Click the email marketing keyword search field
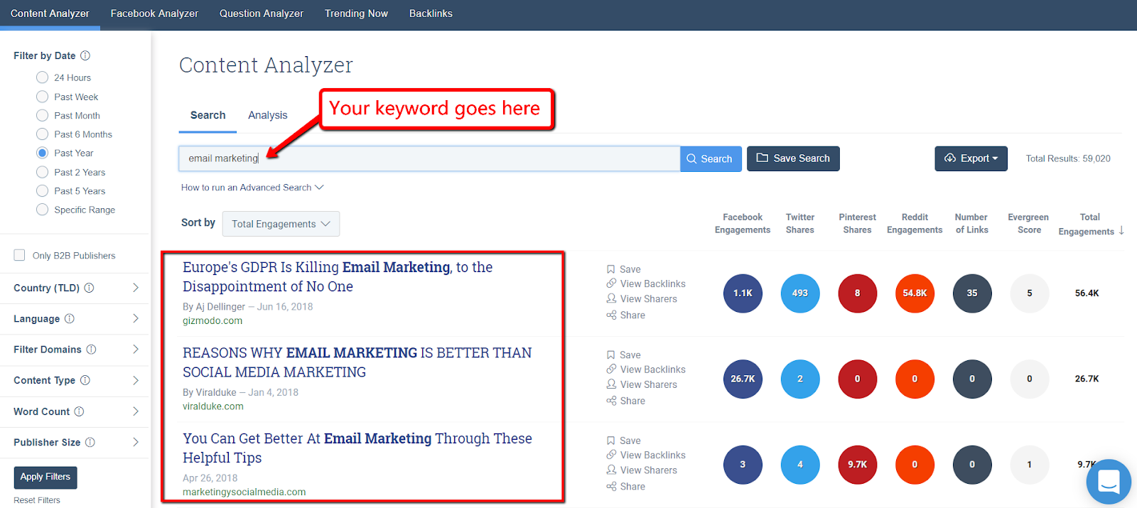The image size is (1137, 508). (x=429, y=158)
